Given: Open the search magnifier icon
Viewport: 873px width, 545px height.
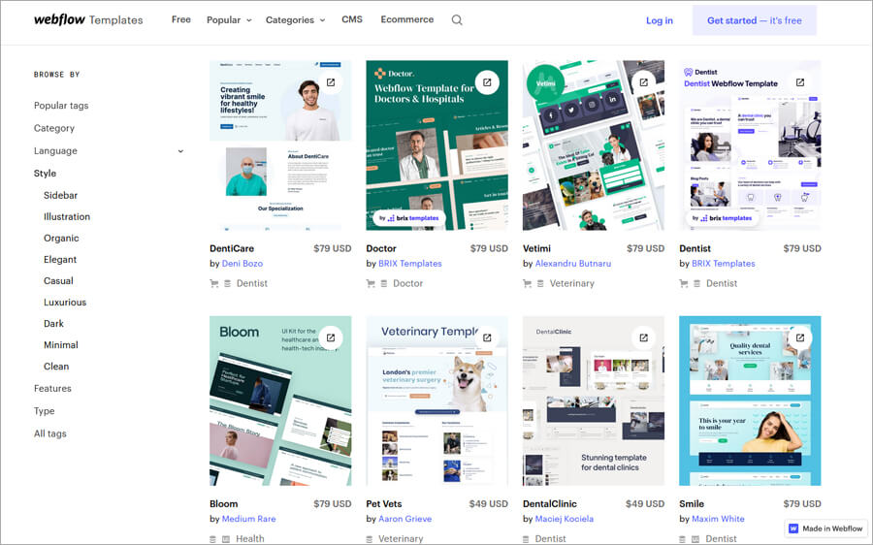Looking at the screenshot, I should 457,20.
